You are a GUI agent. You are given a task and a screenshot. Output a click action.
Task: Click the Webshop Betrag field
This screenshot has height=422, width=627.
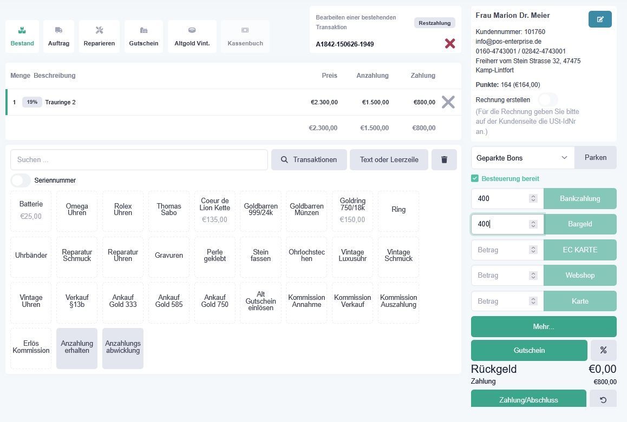tap(507, 275)
